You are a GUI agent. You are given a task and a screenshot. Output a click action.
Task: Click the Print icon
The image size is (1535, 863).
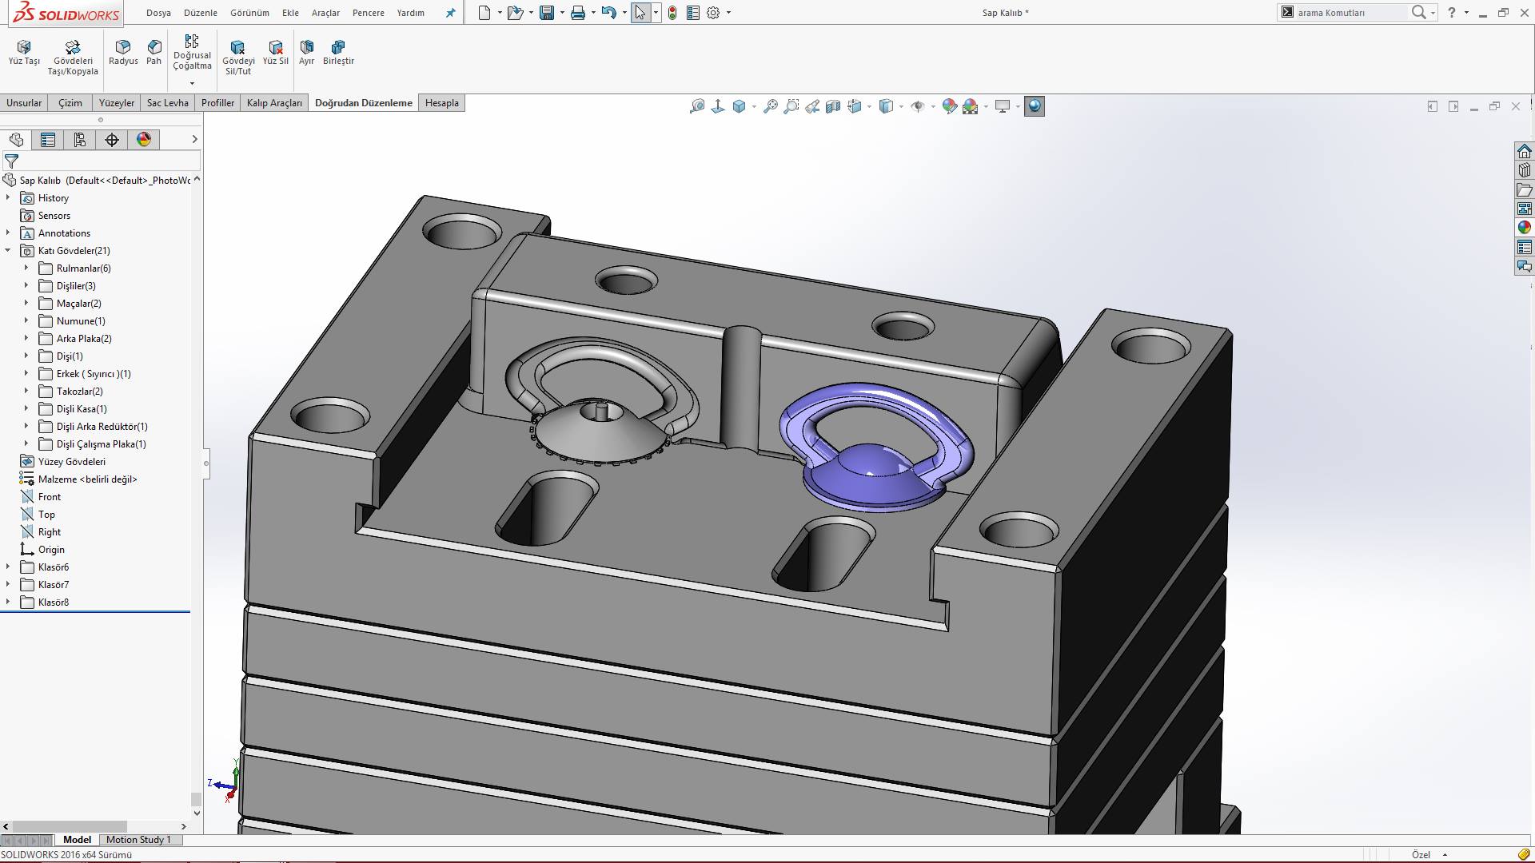point(578,13)
